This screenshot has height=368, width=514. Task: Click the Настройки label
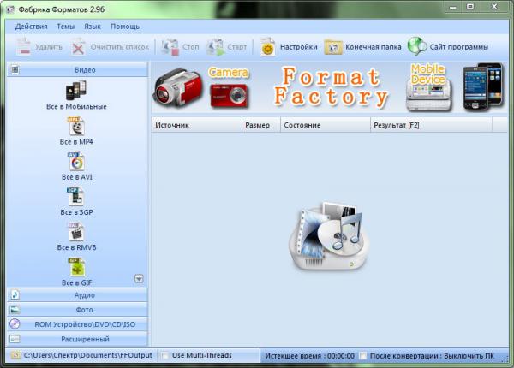coord(299,47)
